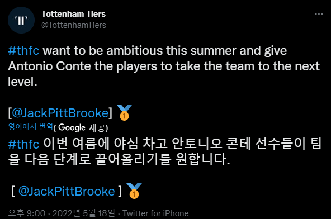Click the 2022년 5월 18일 post date

pos(84,213)
